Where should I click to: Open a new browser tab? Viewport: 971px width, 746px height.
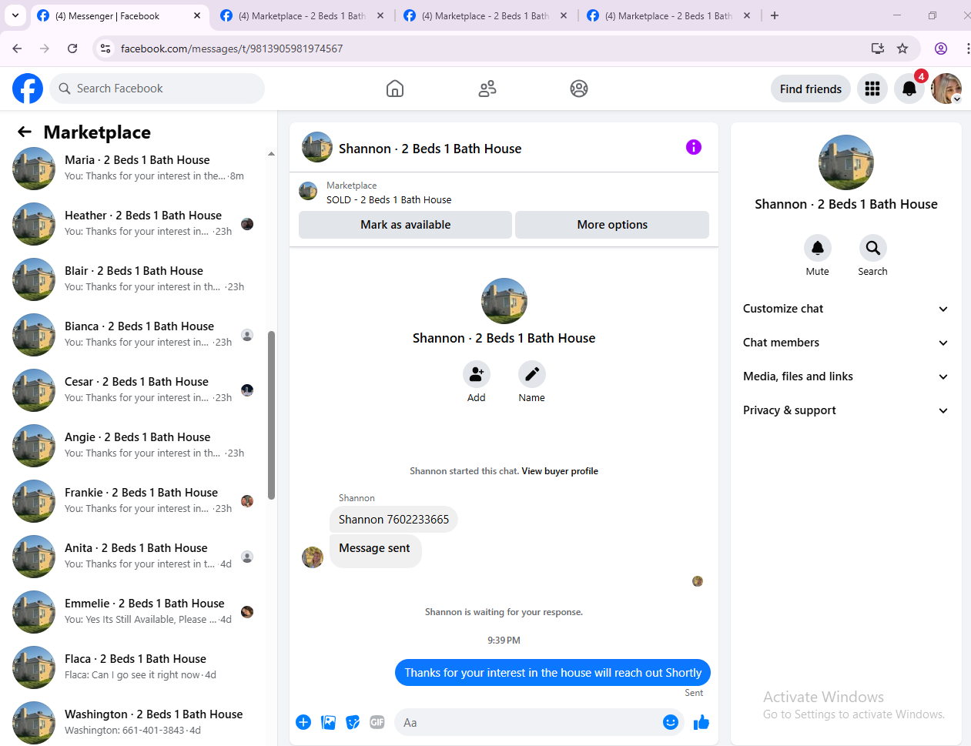[775, 15]
